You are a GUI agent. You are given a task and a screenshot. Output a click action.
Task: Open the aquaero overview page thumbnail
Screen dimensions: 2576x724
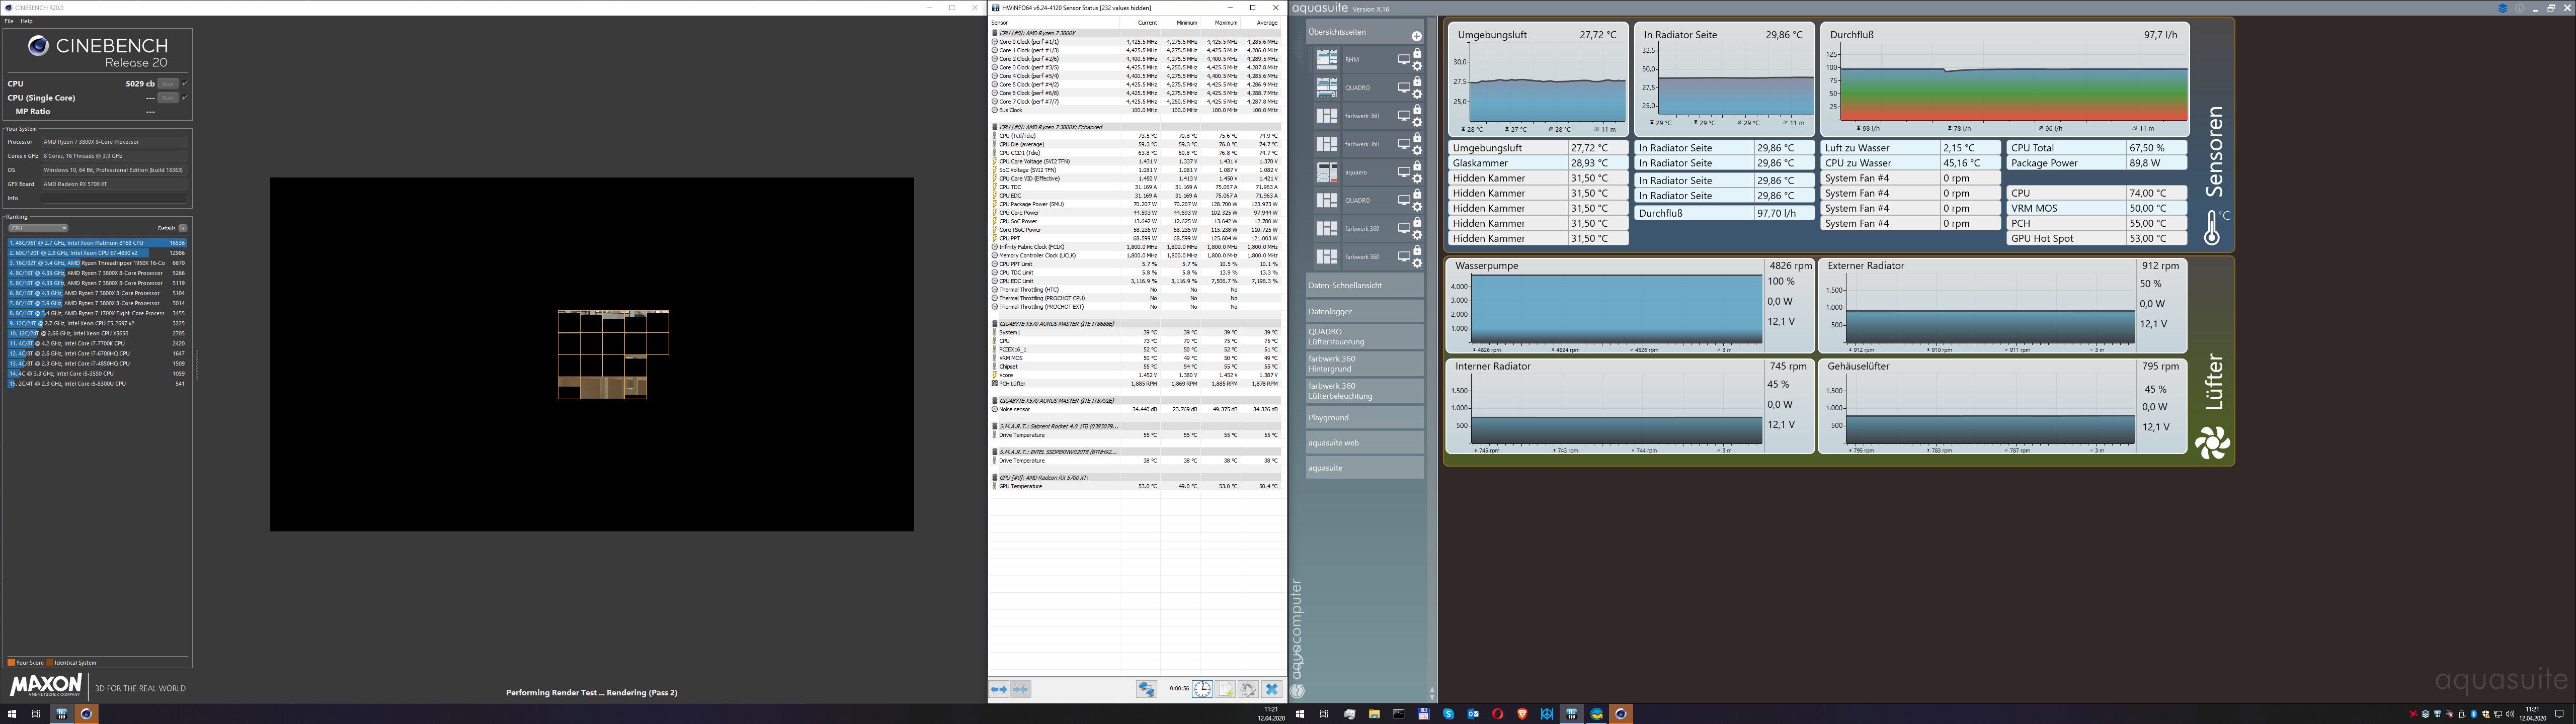[1327, 172]
